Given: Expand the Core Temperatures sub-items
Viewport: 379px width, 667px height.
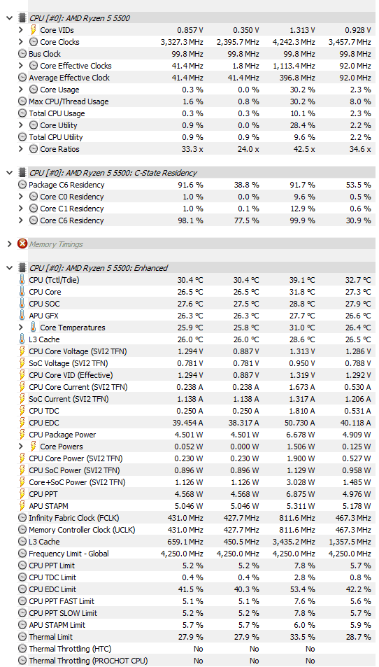Looking at the screenshot, I should point(21,328).
